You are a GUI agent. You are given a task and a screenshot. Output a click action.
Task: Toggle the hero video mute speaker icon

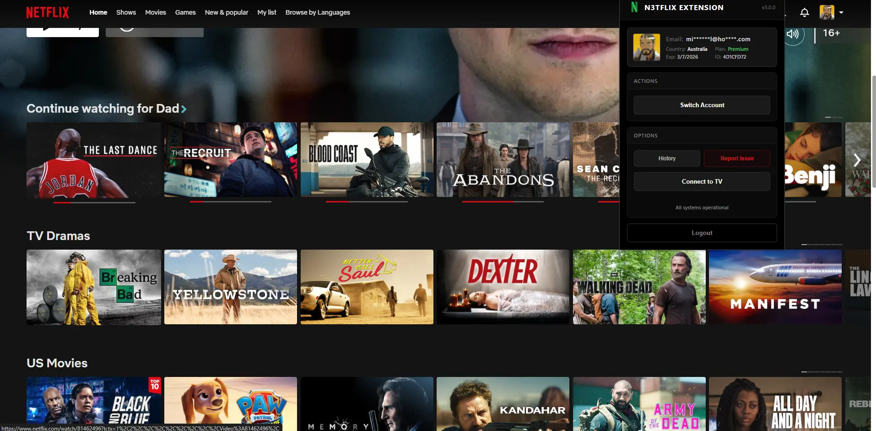tap(793, 34)
